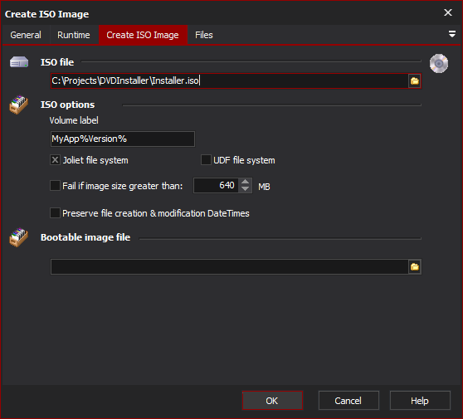This screenshot has width=463, height=419.
Task: Open the tab overflow menu arrow
Action: pos(451,34)
